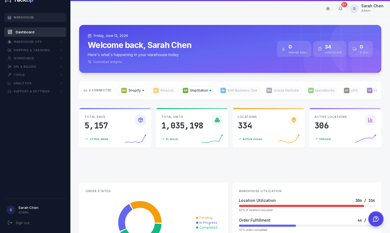Click the Sarah Chen profile in sidebar footer

point(35,210)
